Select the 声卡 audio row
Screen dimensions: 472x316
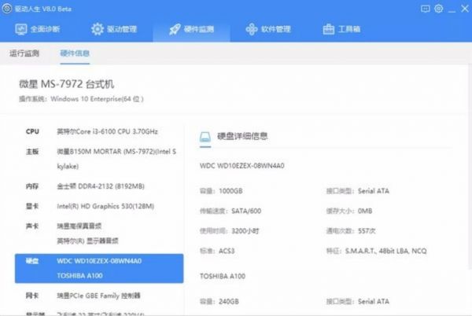tap(99, 233)
